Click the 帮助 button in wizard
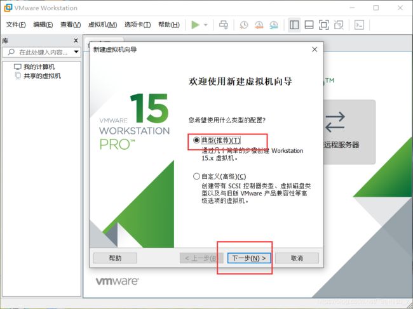The width and height of the screenshot is (413, 309). click(x=115, y=258)
